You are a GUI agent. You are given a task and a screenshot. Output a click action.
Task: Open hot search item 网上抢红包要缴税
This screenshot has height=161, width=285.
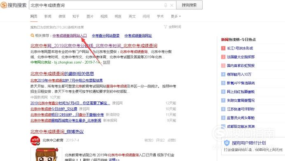click(241, 92)
